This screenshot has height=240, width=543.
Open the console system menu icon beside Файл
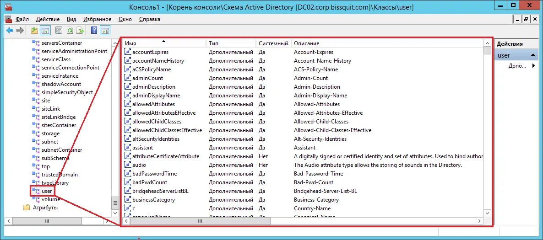pyautogui.click(x=8, y=19)
